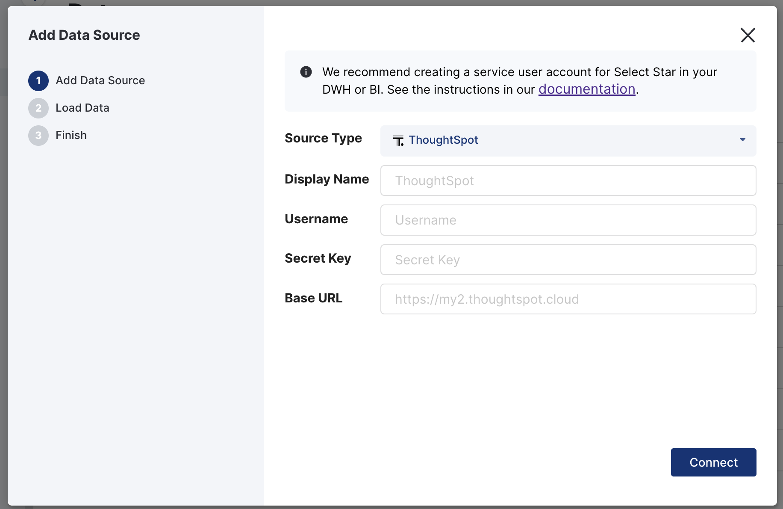Go to the Add Data Source step label
This screenshot has height=509, width=783.
coord(100,81)
